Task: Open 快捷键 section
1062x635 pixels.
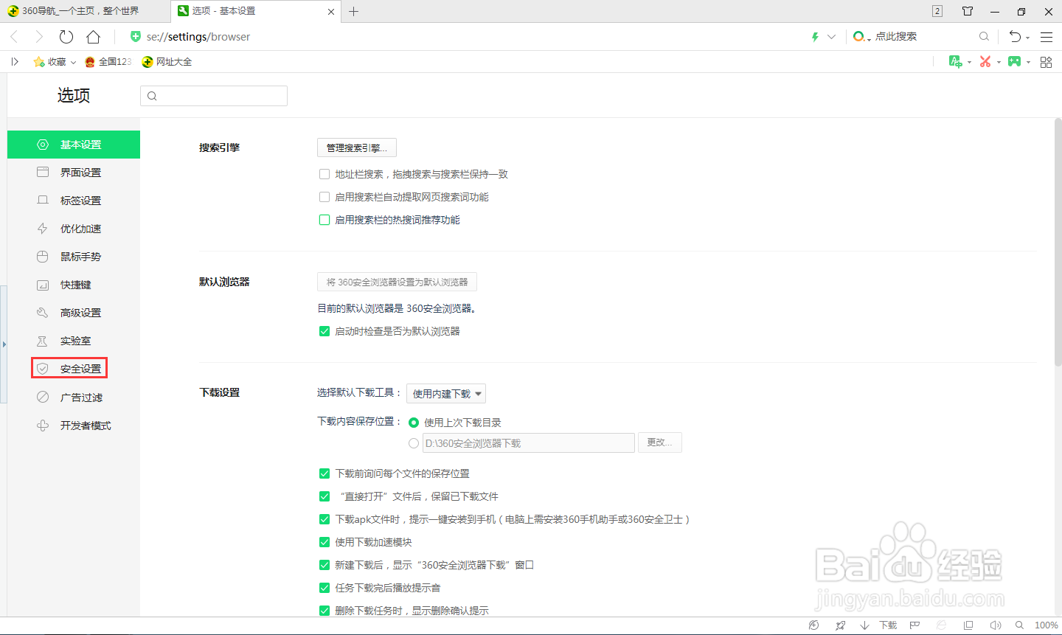Action: [74, 285]
